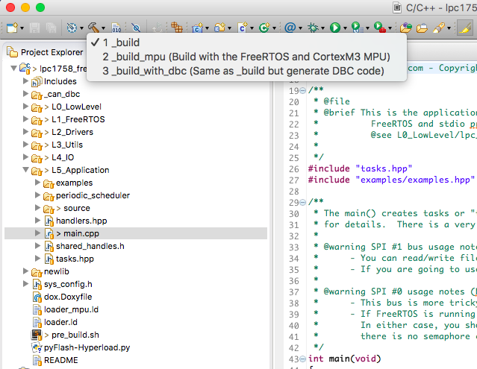The image size is (477, 369).
Task: Select handlers.hpp file
Action: pyautogui.click(x=81, y=221)
